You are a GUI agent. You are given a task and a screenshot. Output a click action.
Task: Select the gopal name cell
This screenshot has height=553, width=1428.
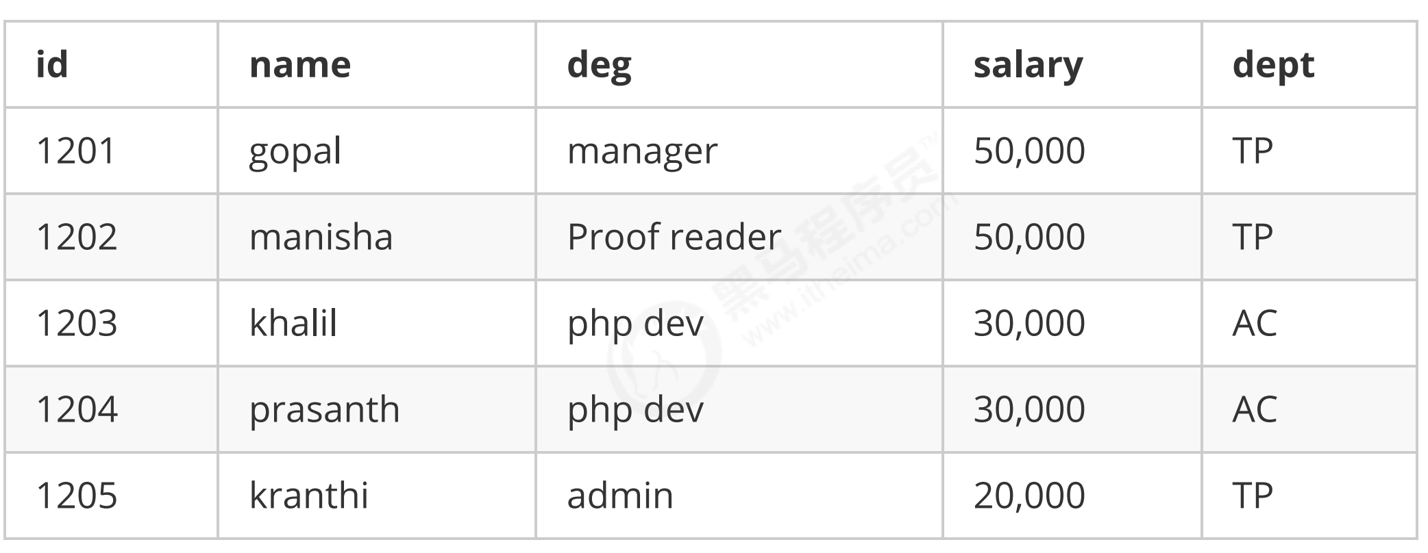coord(376,151)
